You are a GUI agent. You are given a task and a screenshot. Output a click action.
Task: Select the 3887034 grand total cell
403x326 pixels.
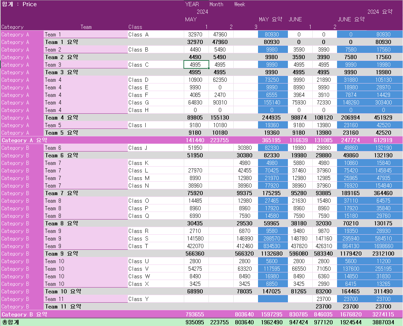[383, 322]
